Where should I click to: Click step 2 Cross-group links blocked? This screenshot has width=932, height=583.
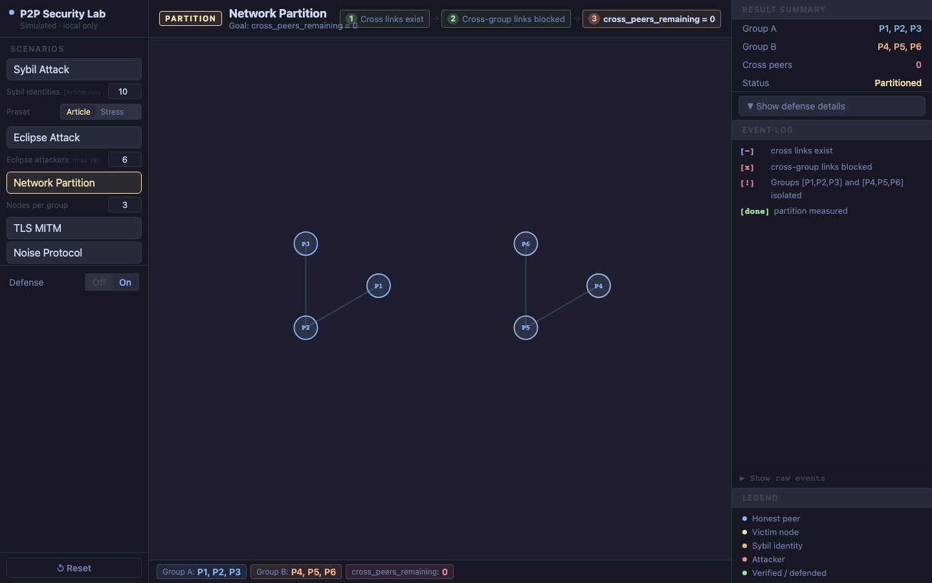pyautogui.click(x=506, y=19)
